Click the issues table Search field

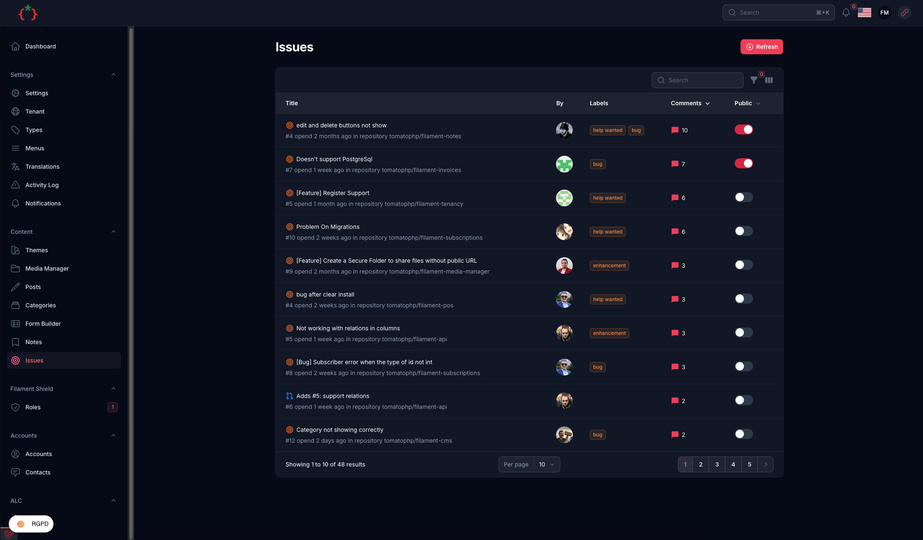(703, 80)
